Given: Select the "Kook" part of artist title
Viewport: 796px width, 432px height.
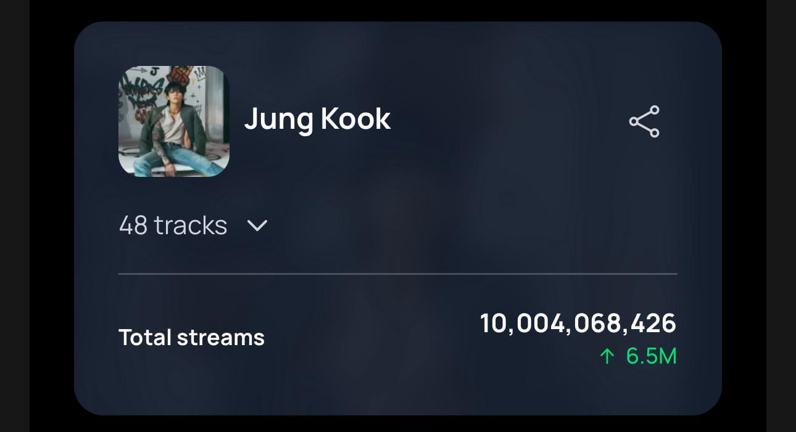Looking at the screenshot, I should pos(355,120).
